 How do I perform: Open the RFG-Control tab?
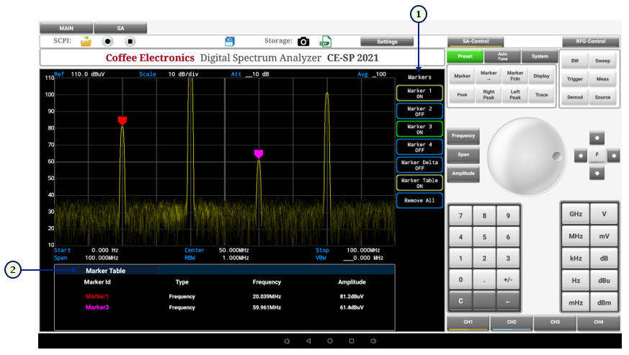[x=590, y=42]
